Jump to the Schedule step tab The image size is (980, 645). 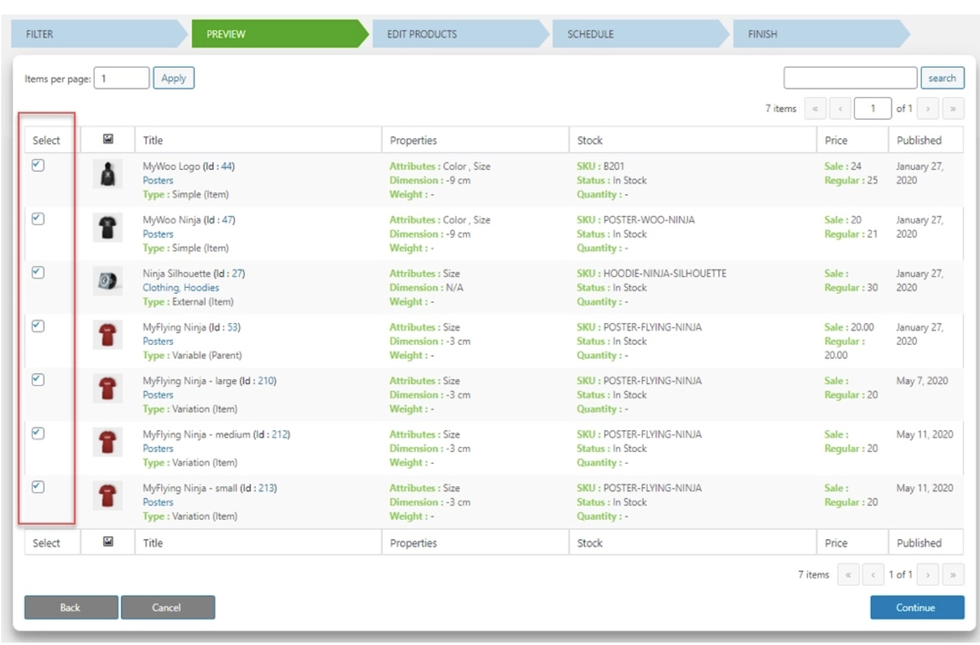click(638, 34)
